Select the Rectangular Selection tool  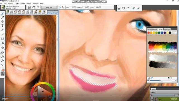click(x=3, y=39)
